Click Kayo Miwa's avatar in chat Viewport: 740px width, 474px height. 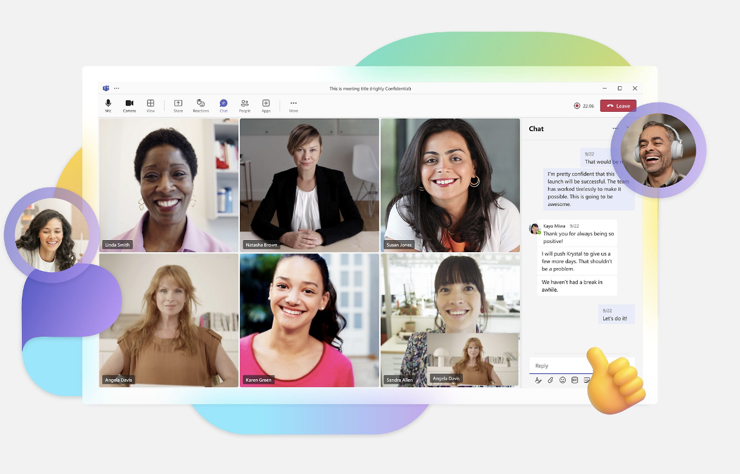pyautogui.click(x=535, y=228)
